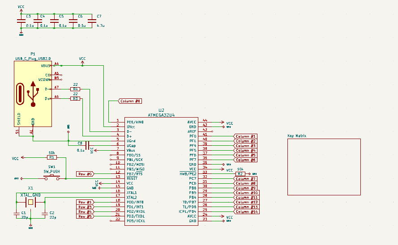The width and height of the screenshot is (398, 245).
Task: Select capacitor C3 symbol
Action: (21, 21)
